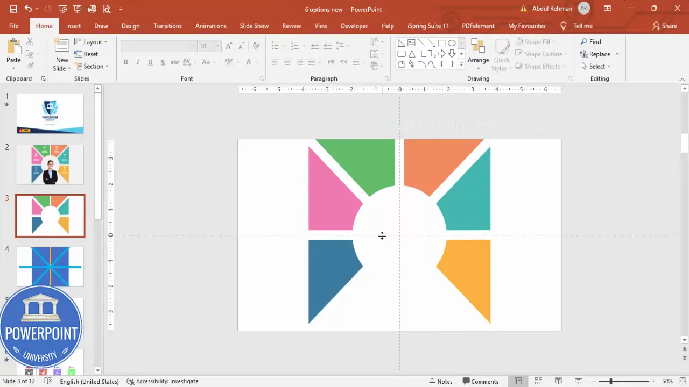Click Accessibility: Investigate in status bar
This screenshot has width=689, height=387.
point(163,381)
